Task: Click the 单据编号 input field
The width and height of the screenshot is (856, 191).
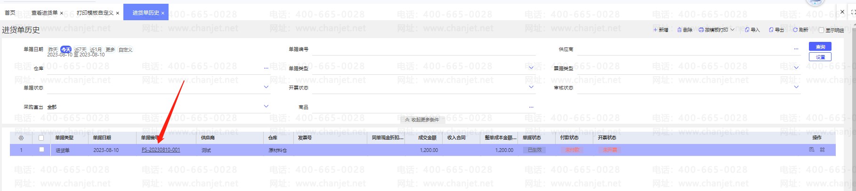Action: click(424, 49)
